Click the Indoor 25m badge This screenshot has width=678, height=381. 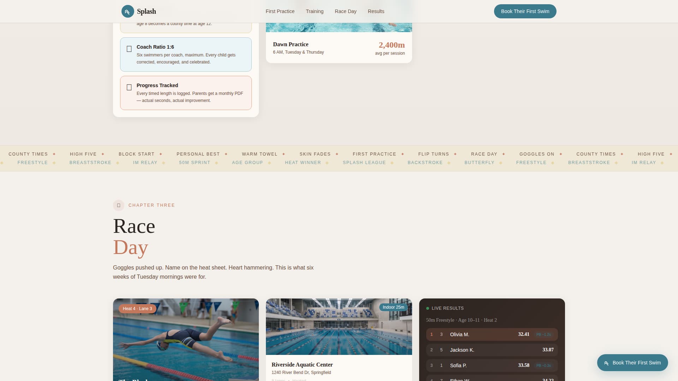click(x=393, y=307)
